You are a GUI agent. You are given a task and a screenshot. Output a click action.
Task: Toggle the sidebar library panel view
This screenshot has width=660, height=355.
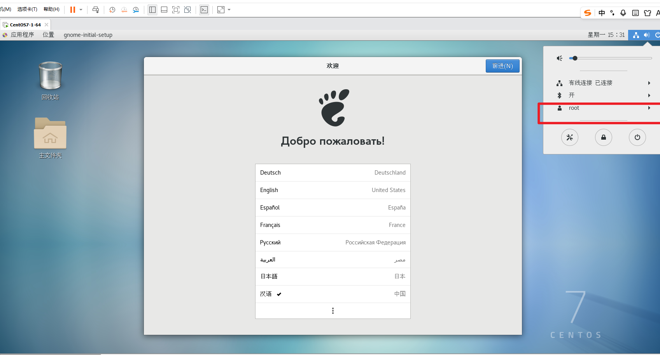(152, 10)
